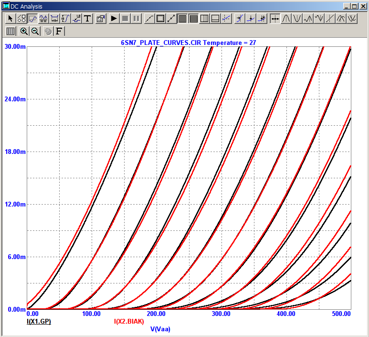
Task: Toggle horizontal grid lines display
Action: 193,18
